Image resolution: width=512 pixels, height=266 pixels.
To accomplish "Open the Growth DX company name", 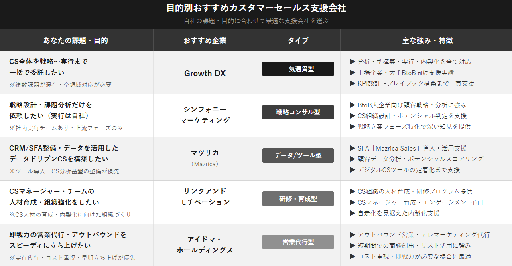I will [205, 73].
